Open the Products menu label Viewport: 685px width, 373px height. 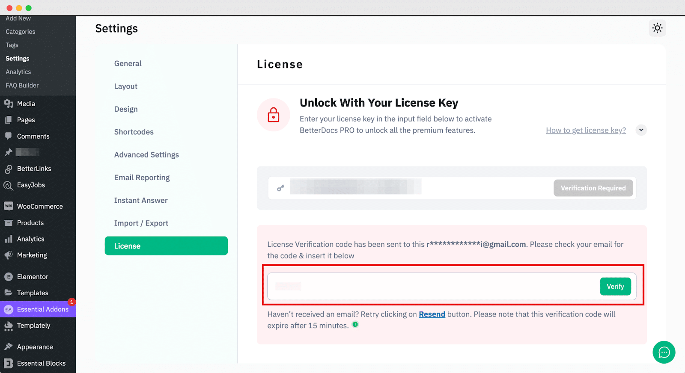[x=30, y=223]
